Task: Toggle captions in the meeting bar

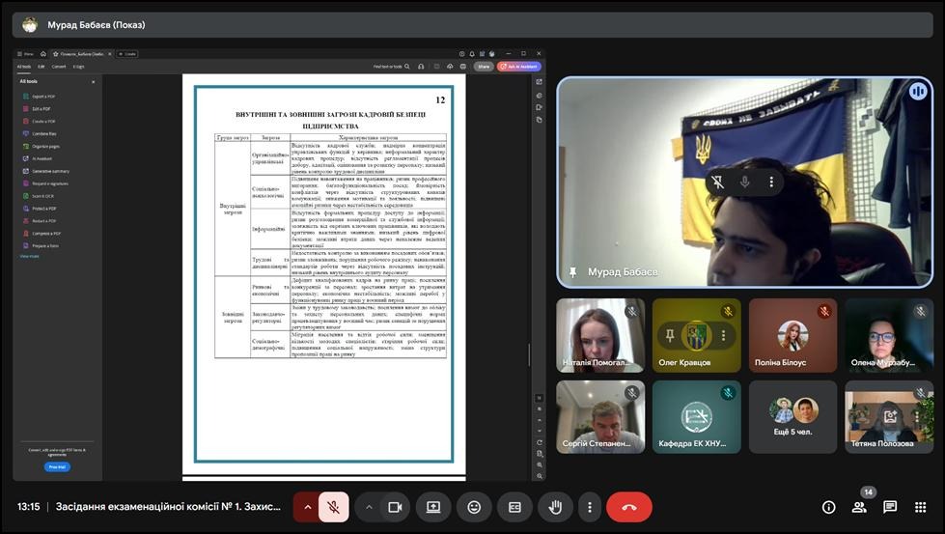Action: [514, 507]
